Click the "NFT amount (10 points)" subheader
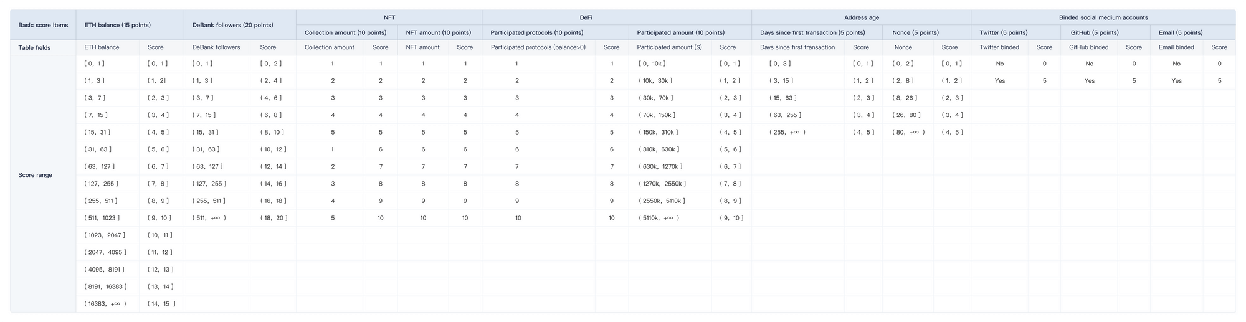 pyautogui.click(x=439, y=32)
